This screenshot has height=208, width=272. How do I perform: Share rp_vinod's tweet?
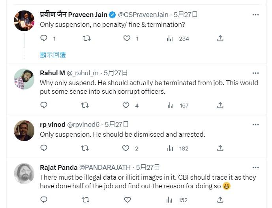pyautogui.click(x=220, y=149)
